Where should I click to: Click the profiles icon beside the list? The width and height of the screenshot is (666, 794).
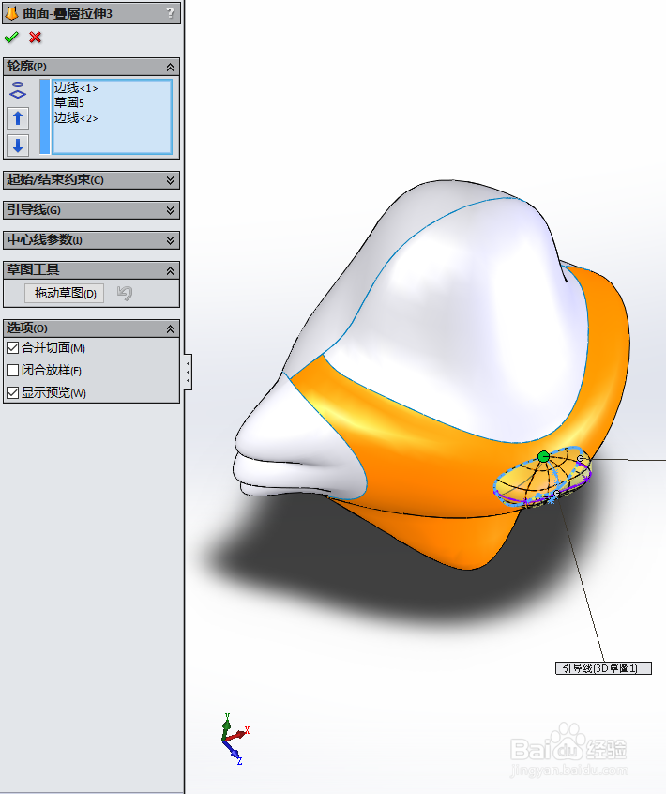tap(18, 90)
